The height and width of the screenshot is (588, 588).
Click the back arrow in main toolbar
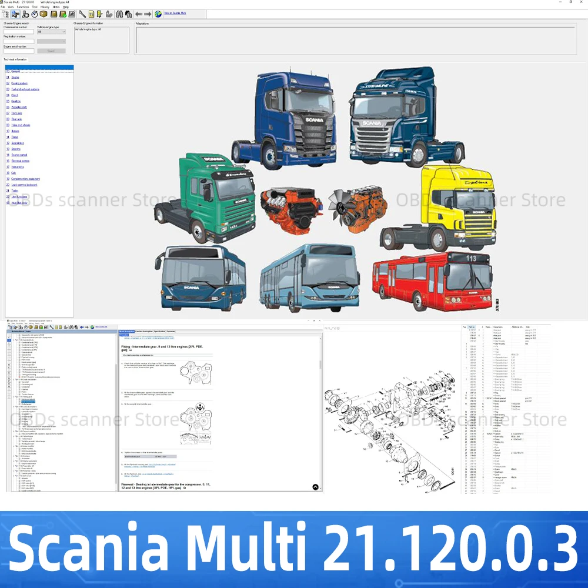139,14
